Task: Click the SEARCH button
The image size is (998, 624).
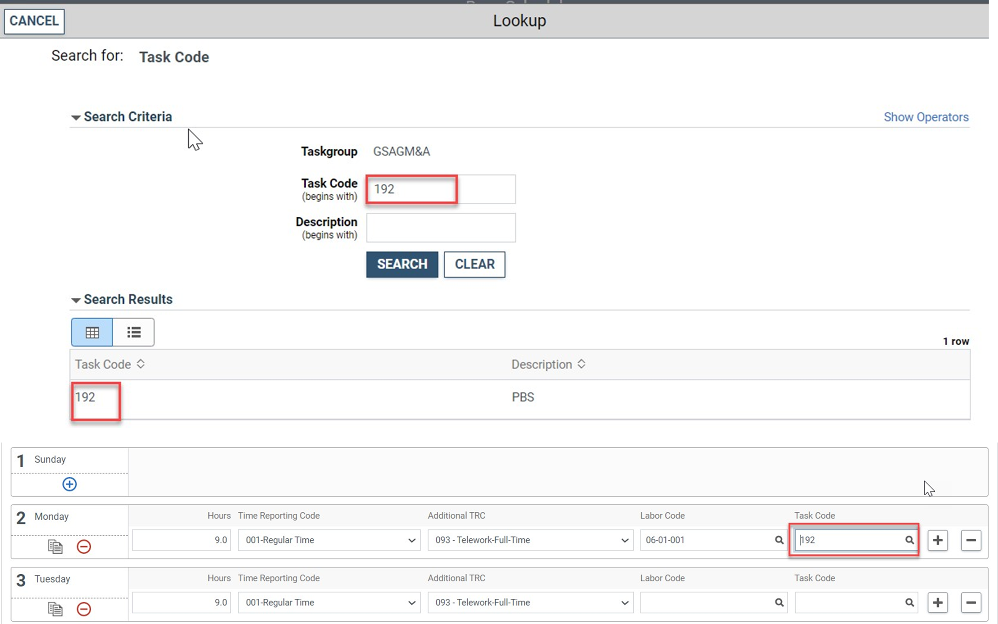Action: [402, 264]
